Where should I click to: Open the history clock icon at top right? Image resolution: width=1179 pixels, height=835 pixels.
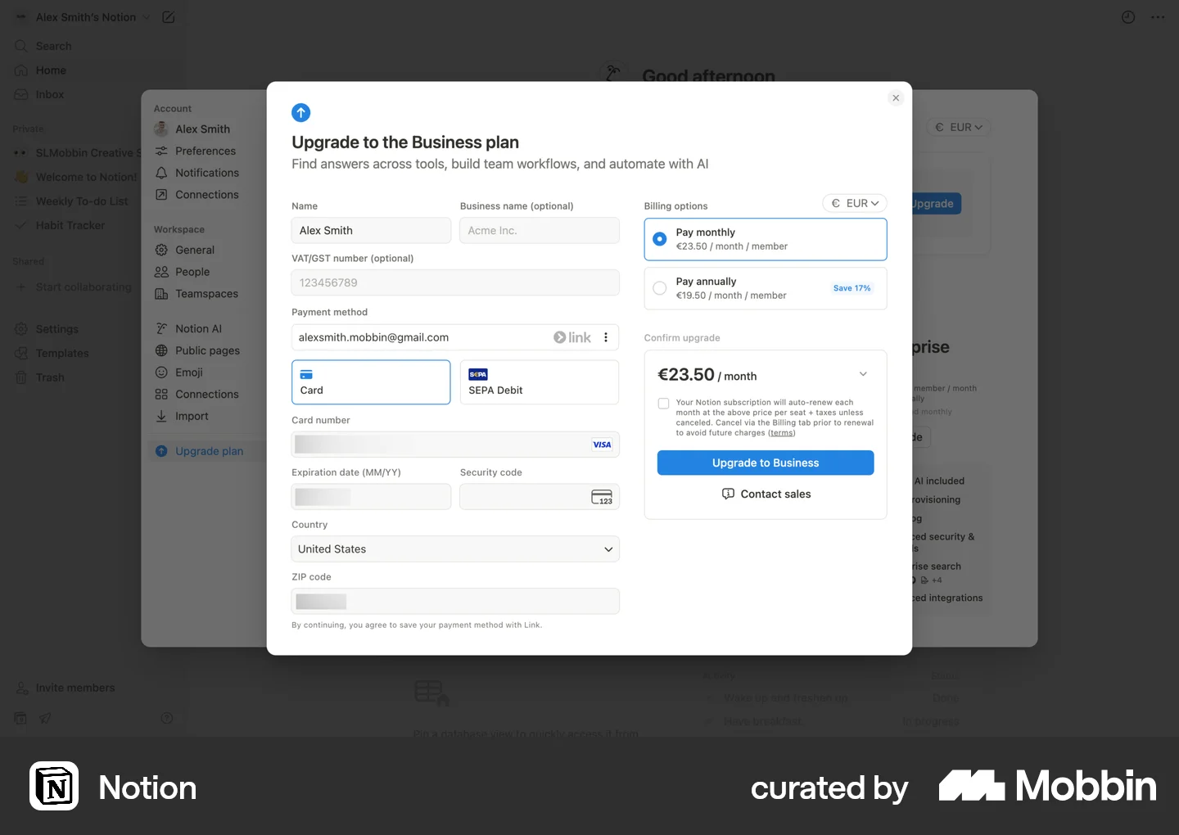pyautogui.click(x=1128, y=17)
